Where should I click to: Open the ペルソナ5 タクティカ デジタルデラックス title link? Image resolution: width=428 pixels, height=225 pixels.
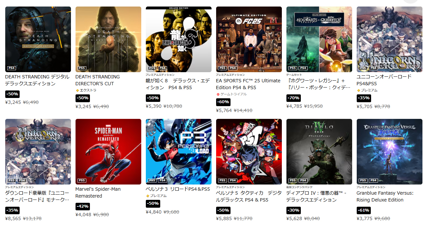(249, 197)
